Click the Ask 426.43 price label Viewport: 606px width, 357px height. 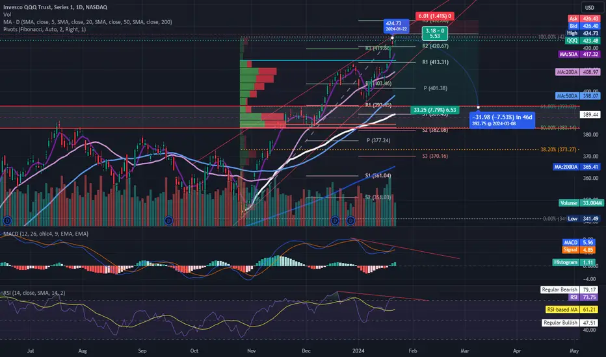[584, 19]
